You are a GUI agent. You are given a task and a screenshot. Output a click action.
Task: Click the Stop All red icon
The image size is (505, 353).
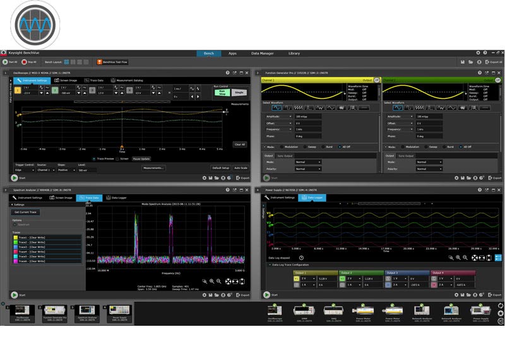(x=24, y=62)
